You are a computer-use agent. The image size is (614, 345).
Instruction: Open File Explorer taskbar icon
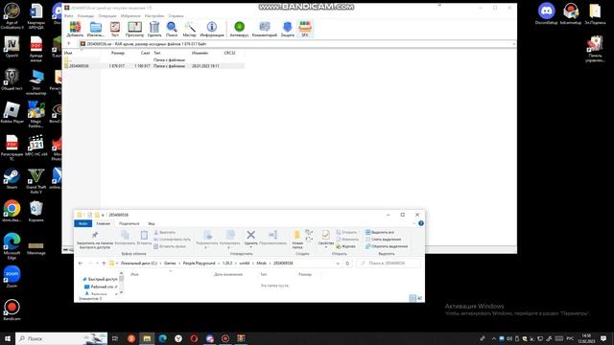tap(147, 338)
